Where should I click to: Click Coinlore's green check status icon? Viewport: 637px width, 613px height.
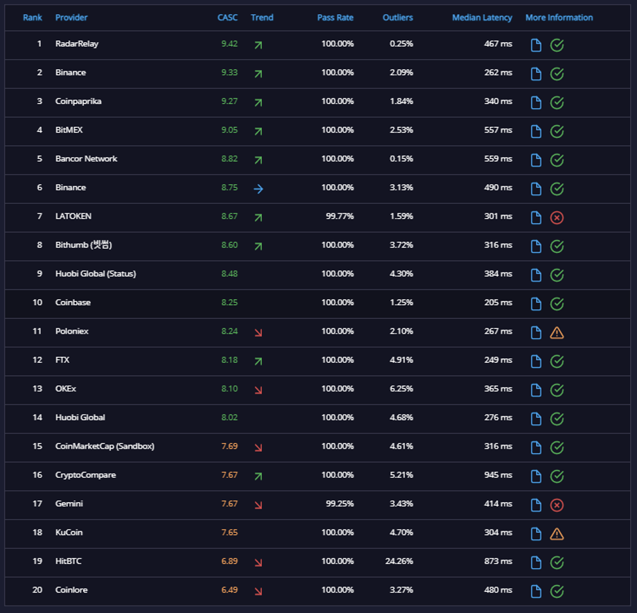coord(557,591)
